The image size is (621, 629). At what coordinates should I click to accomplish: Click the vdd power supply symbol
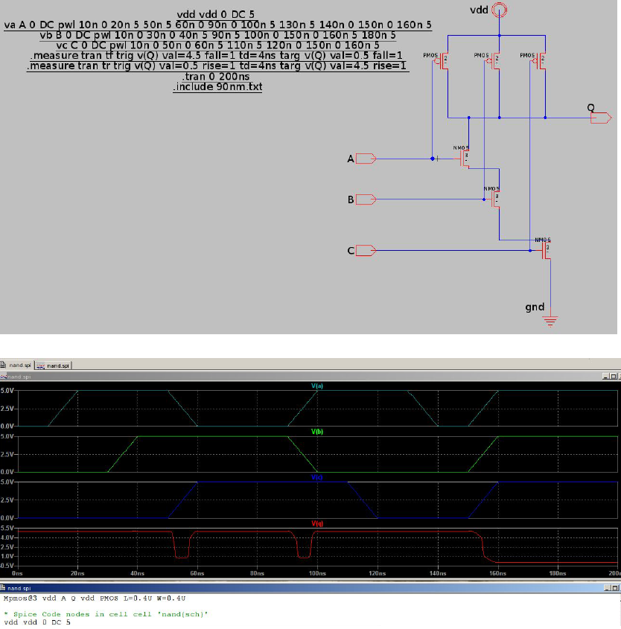(497, 10)
